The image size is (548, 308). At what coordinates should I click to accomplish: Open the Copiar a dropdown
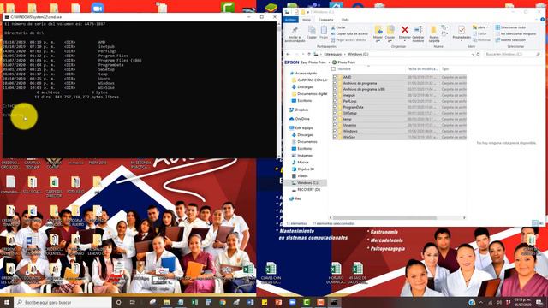click(x=390, y=34)
